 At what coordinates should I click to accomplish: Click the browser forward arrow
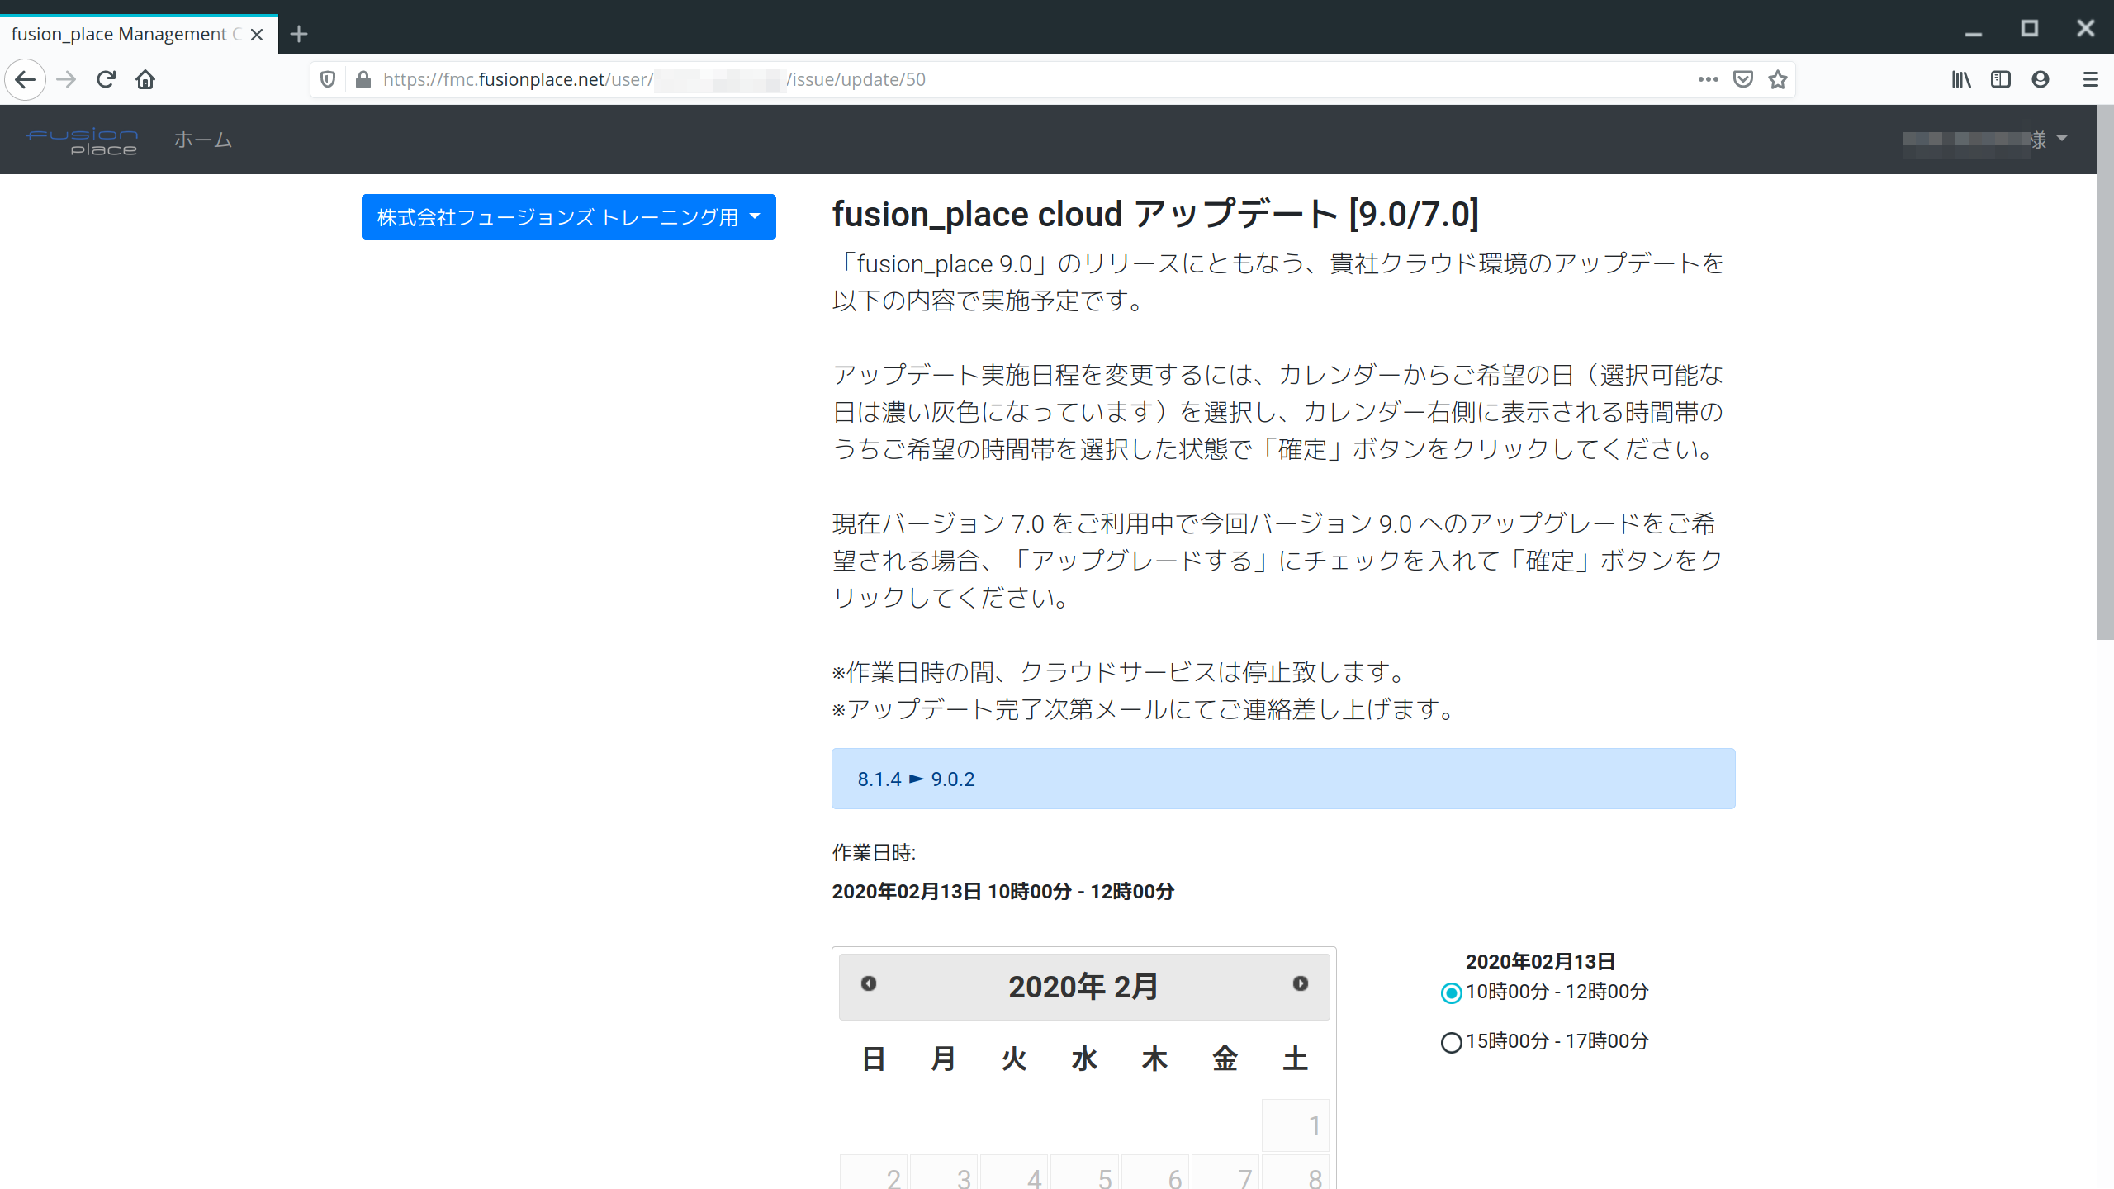pos(66,79)
